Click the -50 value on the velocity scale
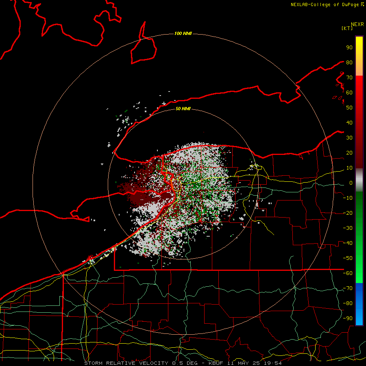Screen dimensions: 366x366 coord(348,258)
